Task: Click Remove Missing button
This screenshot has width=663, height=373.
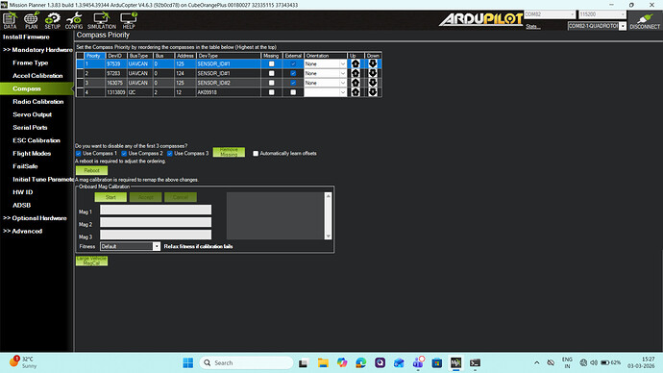Action: pyautogui.click(x=229, y=152)
